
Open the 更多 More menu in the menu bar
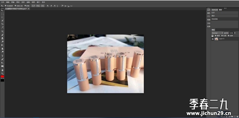(x=43, y=2)
